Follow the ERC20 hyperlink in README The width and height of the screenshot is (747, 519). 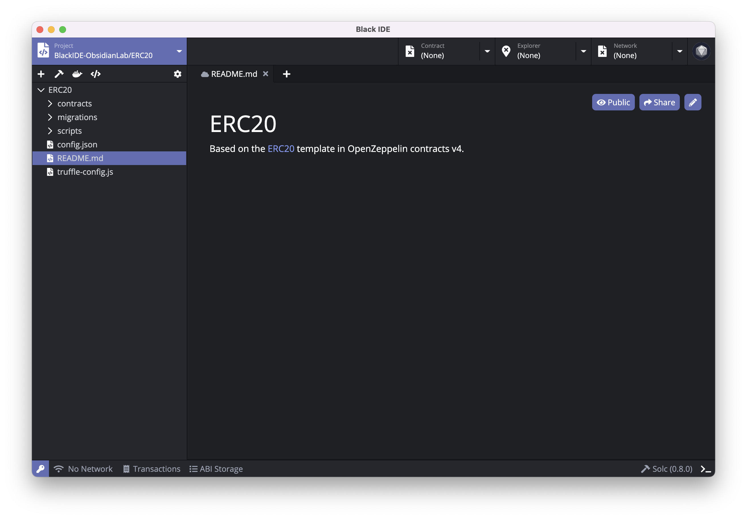coord(281,149)
